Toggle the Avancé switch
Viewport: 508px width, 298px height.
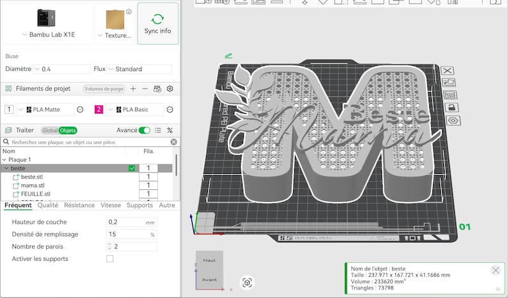[145, 130]
